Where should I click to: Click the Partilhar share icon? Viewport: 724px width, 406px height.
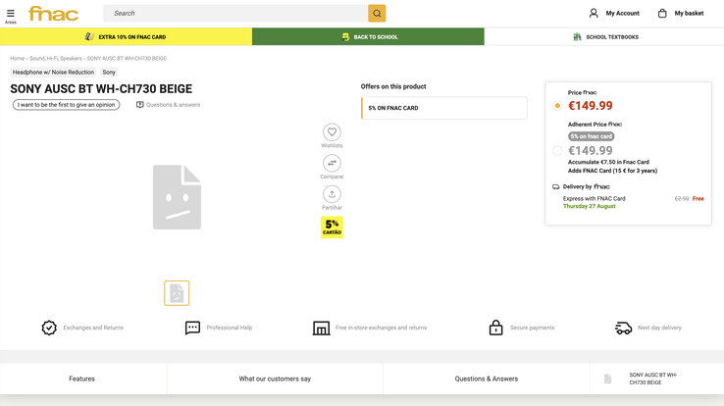coord(332,194)
